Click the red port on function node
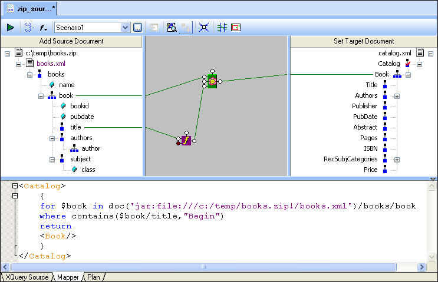 pyautogui.click(x=178, y=144)
